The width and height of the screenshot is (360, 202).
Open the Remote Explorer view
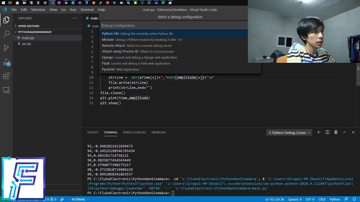coord(6,90)
